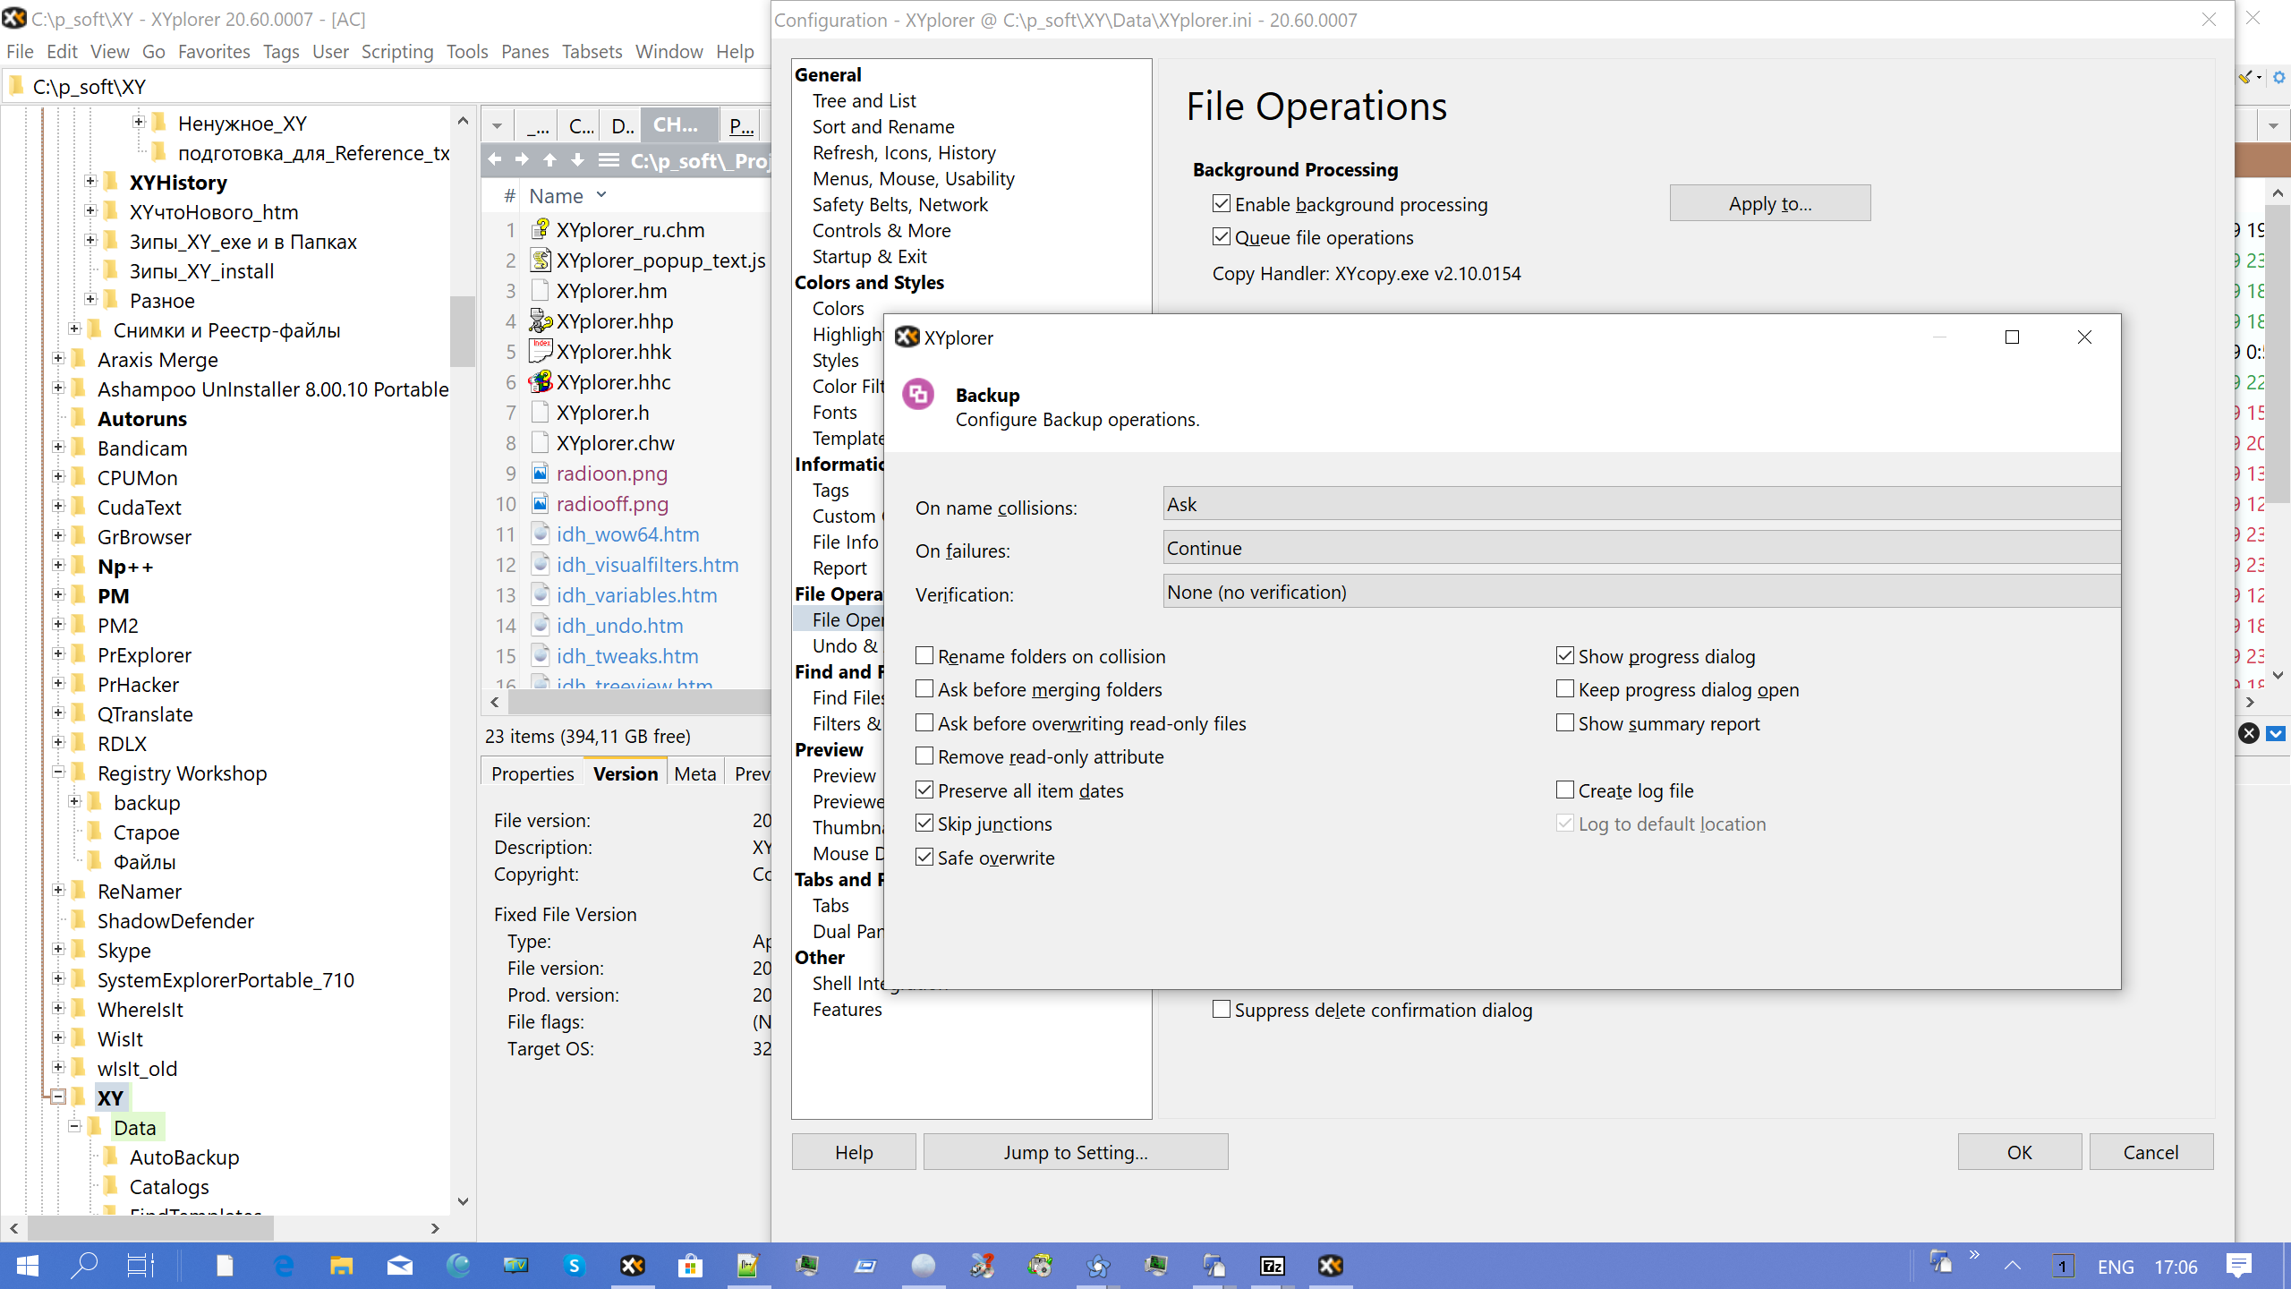Viewport: 2291px width, 1289px height.
Task: Click the Apply to... button
Action: 1769,203
